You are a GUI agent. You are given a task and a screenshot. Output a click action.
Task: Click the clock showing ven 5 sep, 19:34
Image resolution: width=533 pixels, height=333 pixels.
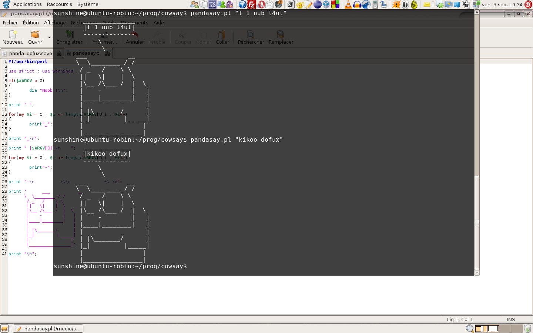[502, 4]
